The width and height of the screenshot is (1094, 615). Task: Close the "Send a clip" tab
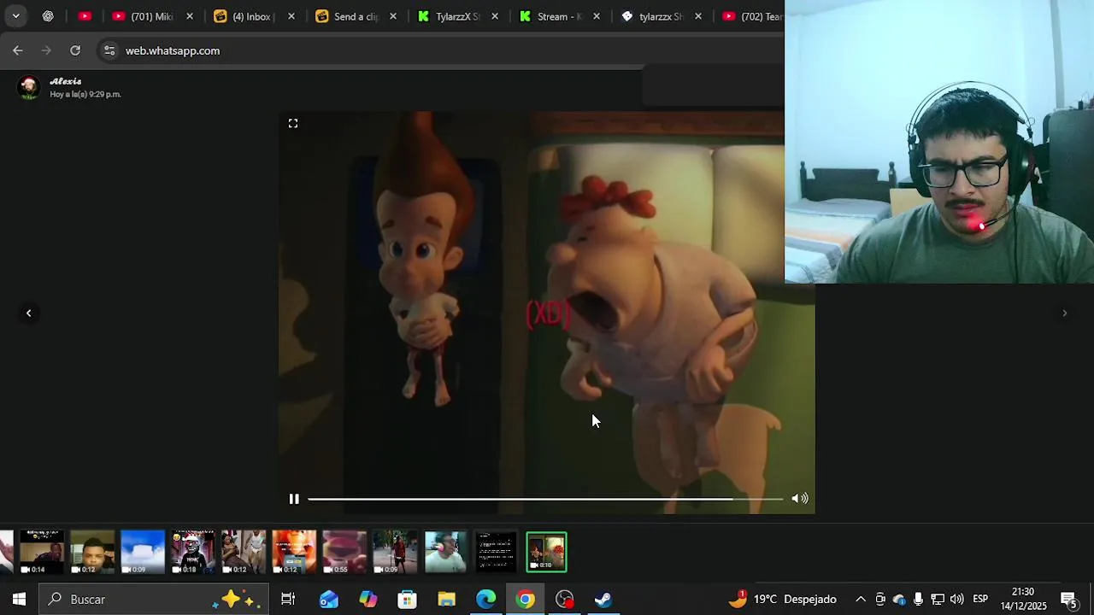pos(393,16)
